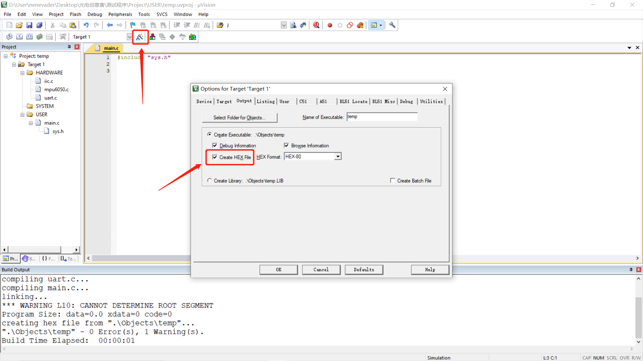This screenshot has width=643, height=361.
Task: Click the Configuration wrench icon
Action: click(x=392, y=25)
